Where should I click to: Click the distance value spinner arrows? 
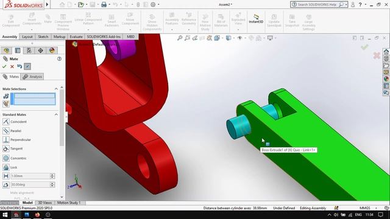52,176
